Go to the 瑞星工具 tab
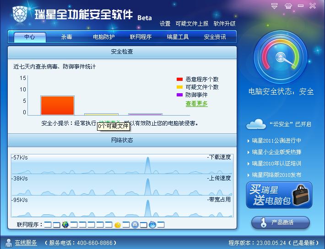 click(x=178, y=37)
